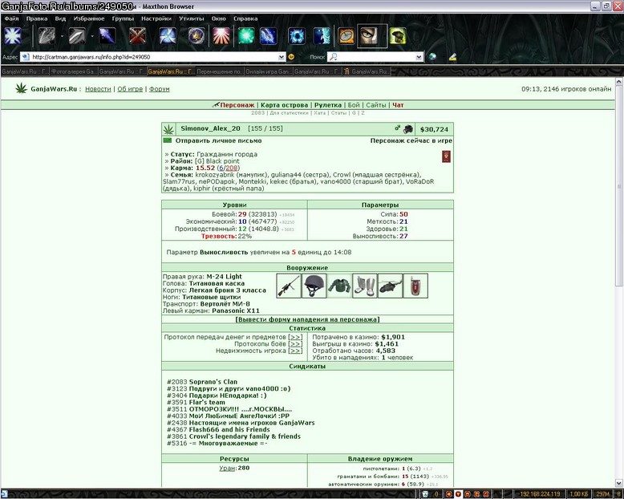Click the orange compass toolbar icon
Viewport: 624px width, 499px height.
(x=346, y=36)
